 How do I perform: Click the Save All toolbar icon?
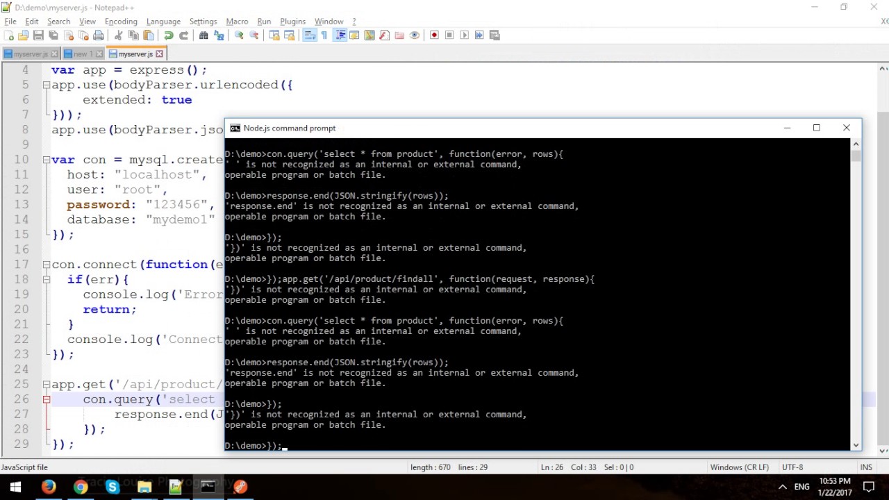click(x=53, y=35)
